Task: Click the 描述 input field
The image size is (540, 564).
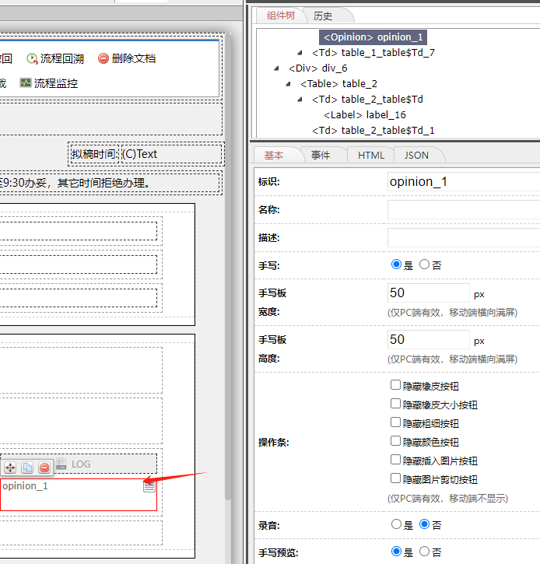Action: click(464, 237)
